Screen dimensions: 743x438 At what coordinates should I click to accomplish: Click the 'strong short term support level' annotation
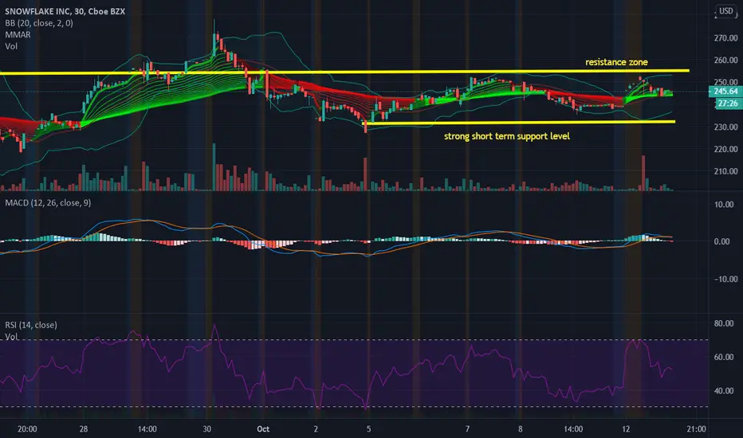point(506,136)
